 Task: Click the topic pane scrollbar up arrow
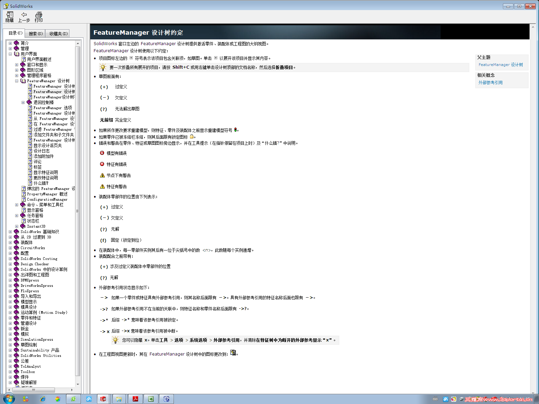point(533,27)
